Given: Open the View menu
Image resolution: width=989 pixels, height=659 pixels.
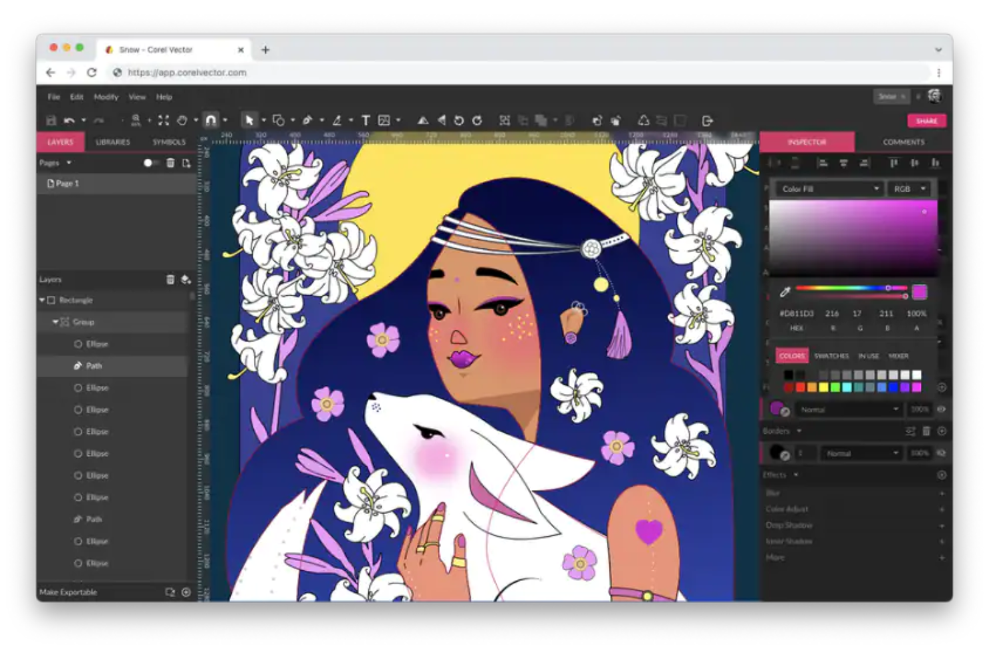Looking at the screenshot, I should 137,97.
